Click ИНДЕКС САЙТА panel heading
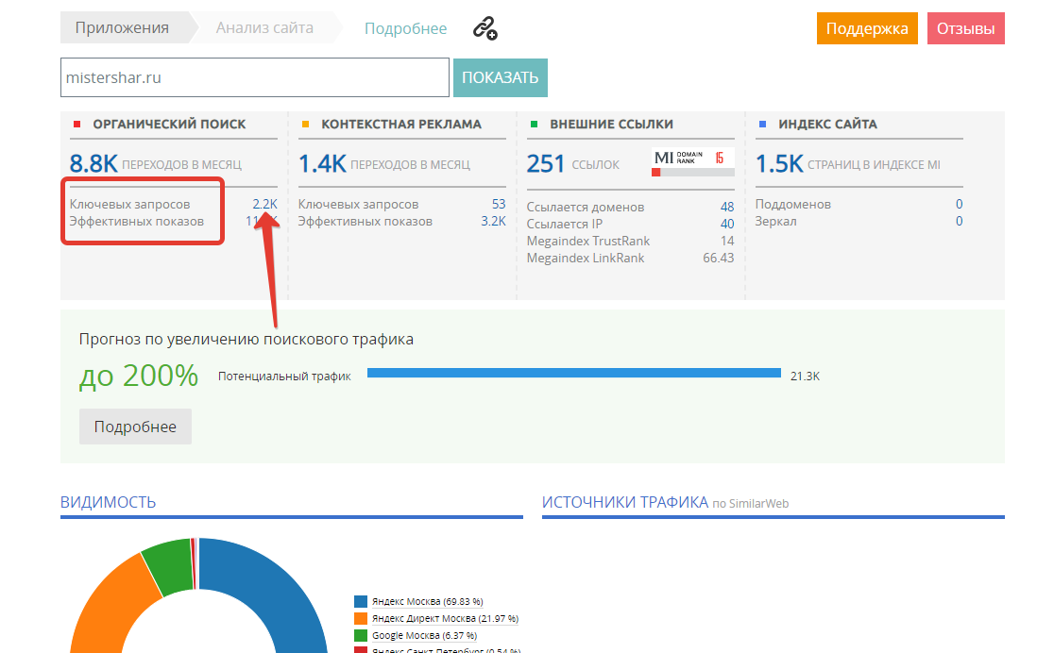Image resolution: width=1054 pixels, height=653 pixels. click(827, 125)
